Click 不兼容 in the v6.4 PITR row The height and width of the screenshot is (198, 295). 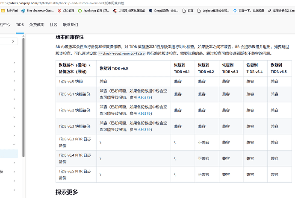[204, 159]
